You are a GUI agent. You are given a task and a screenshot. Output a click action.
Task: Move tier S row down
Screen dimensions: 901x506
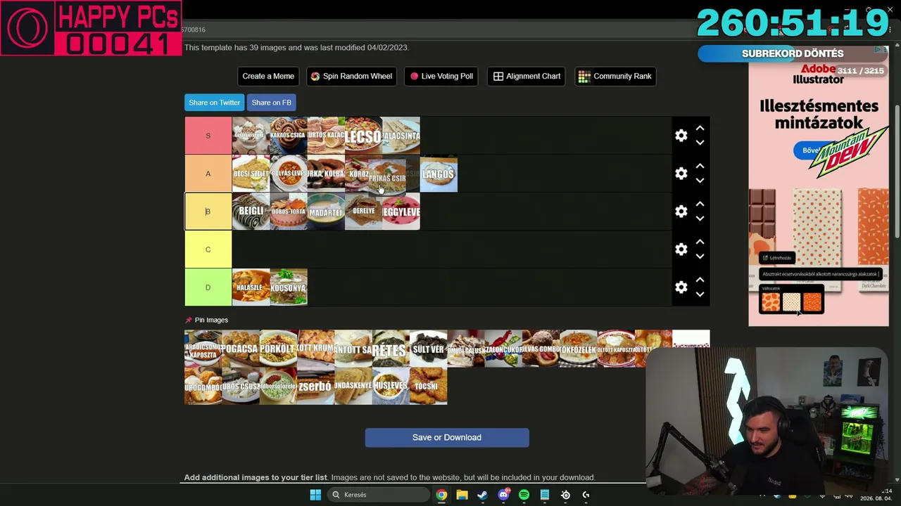click(700, 143)
